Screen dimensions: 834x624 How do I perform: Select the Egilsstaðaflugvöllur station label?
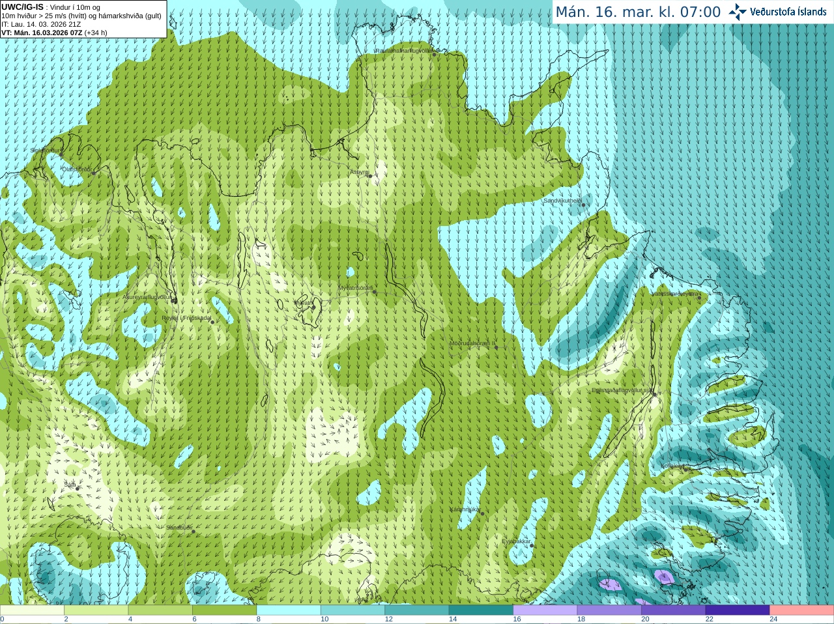(622, 390)
